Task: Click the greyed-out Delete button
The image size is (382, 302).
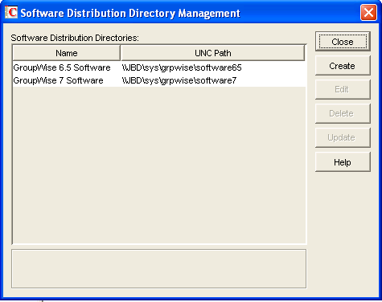Action: click(x=343, y=113)
